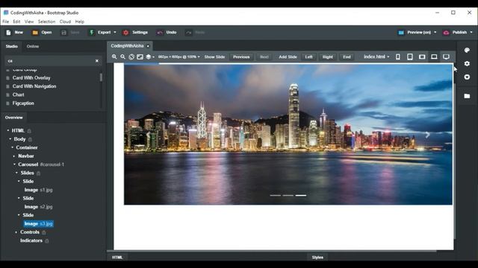Select the Card With Overlay component
Image resolution: width=478 pixels, height=268 pixels.
(x=31, y=77)
